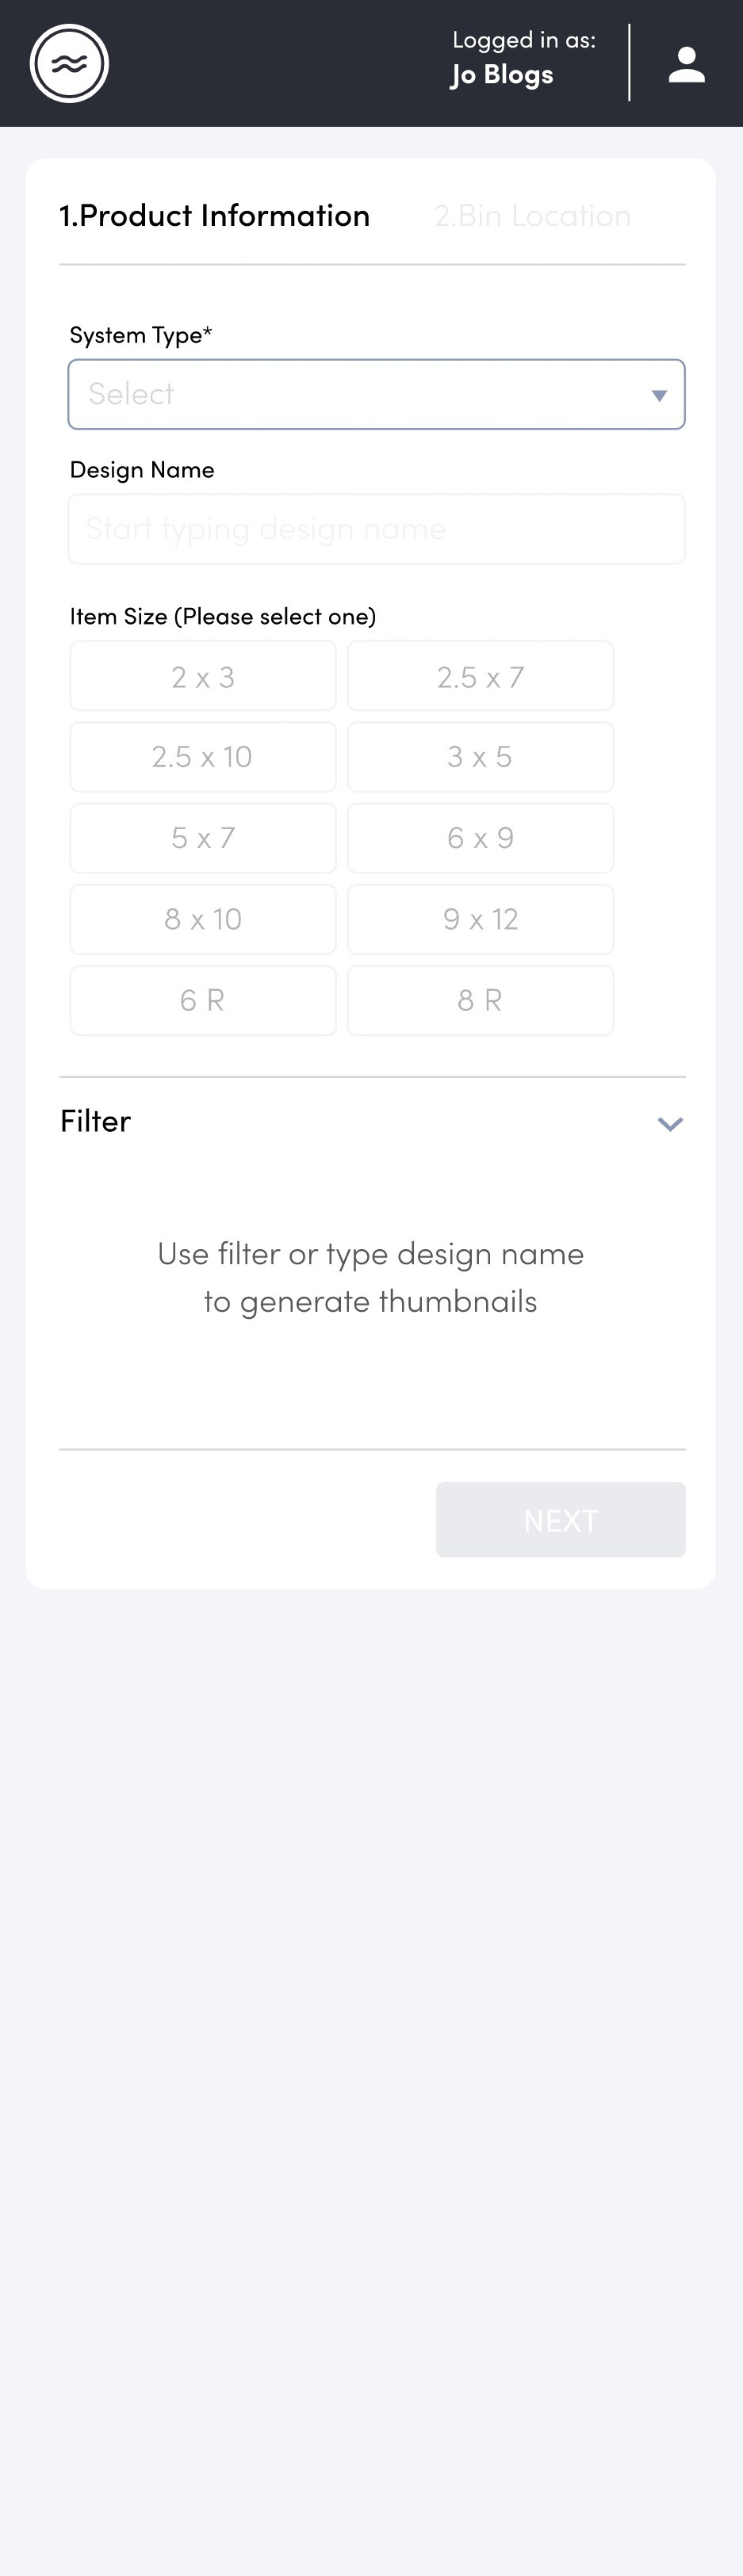Screen dimensions: 743x2576
Task: Click the NEXT button
Action: (560, 1520)
